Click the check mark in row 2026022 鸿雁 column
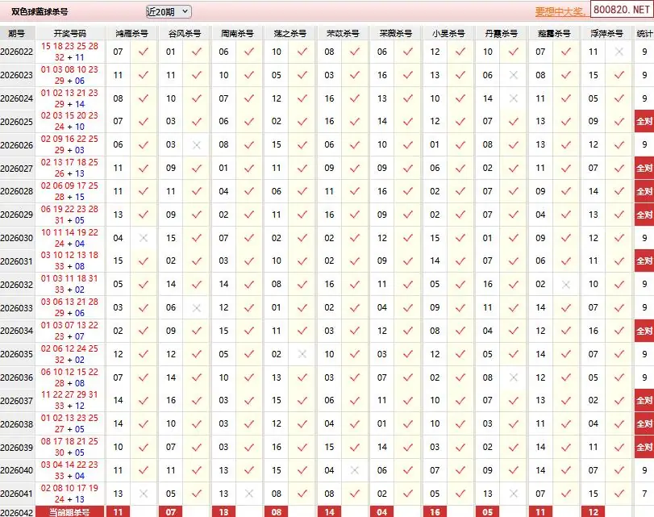 144,52
